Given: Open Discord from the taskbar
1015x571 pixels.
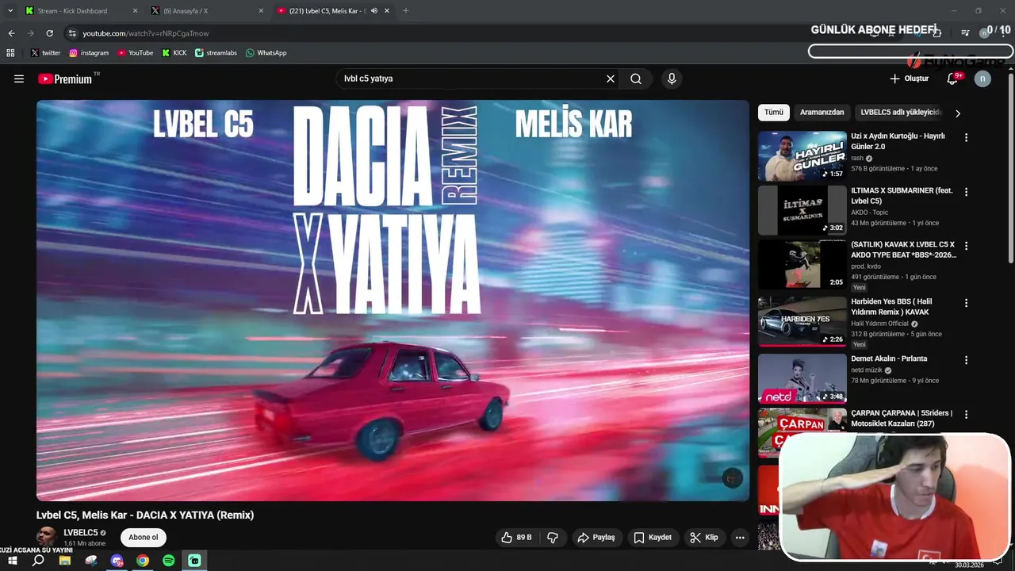Looking at the screenshot, I should 117,561.
